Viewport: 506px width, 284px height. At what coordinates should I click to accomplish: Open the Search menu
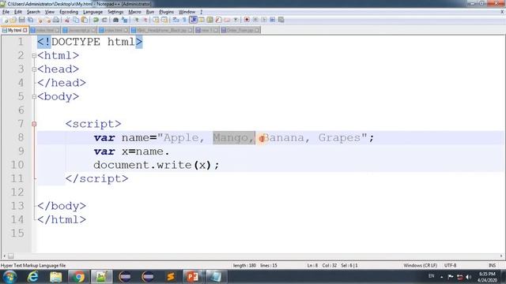33,12
